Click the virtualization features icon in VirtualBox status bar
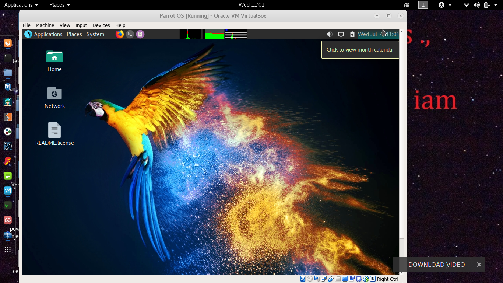Image resolution: width=503 pixels, height=283 pixels. pos(359,279)
